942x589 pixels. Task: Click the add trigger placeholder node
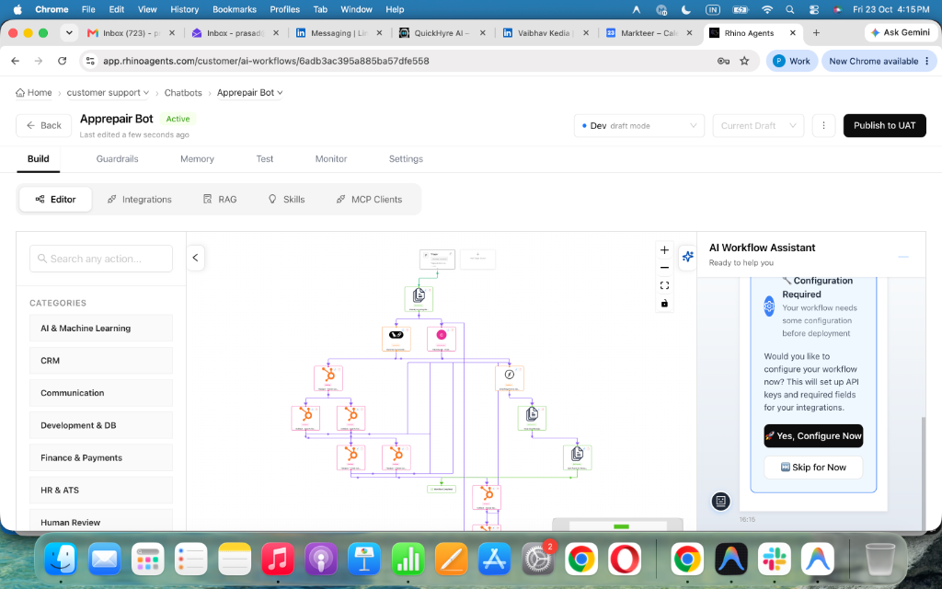pos(477,259)
